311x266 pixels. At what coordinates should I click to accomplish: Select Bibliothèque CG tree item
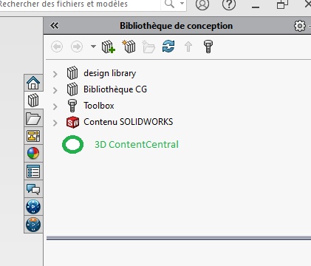point(115,89)
